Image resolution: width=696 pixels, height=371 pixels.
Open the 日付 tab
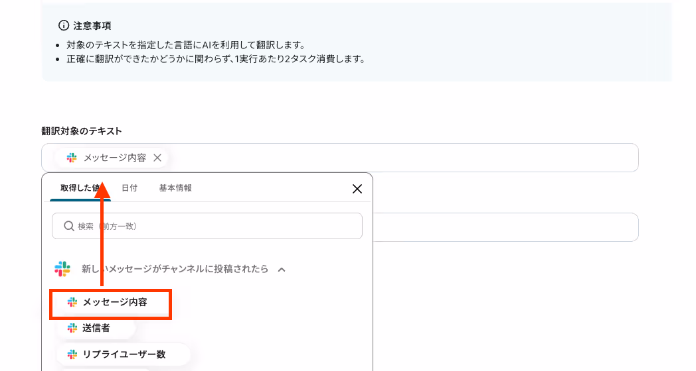point(129,187)
